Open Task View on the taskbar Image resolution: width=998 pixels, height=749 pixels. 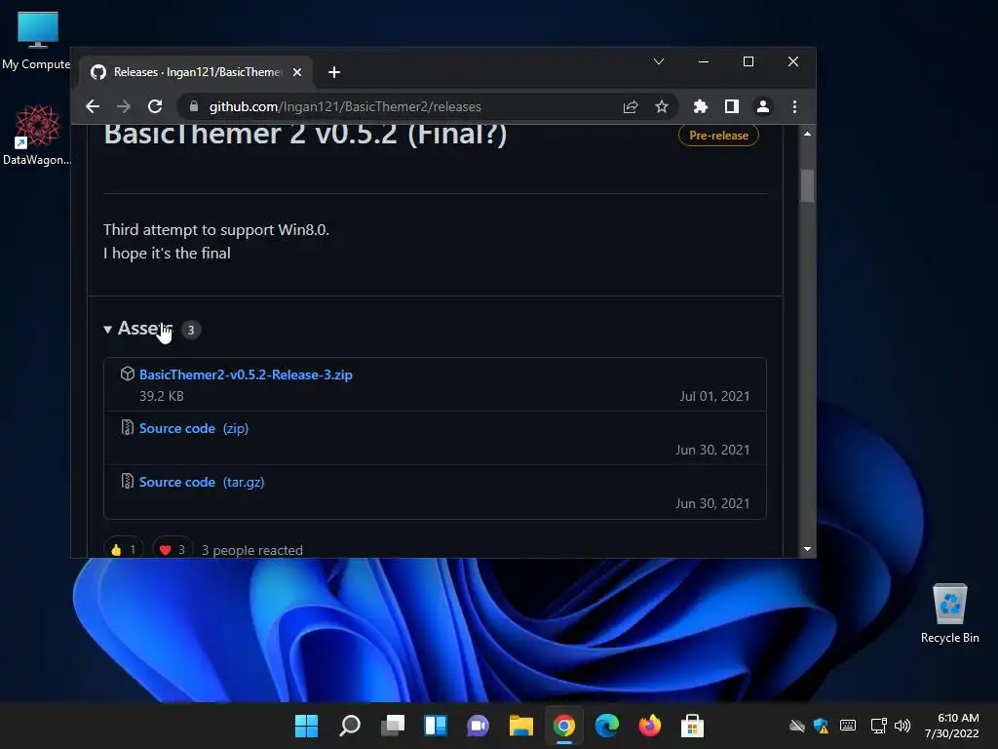[x=393, y=726]
